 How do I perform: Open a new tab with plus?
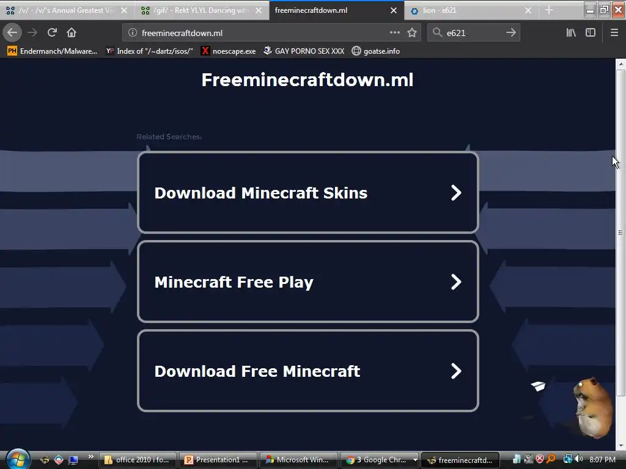(549, 10)
